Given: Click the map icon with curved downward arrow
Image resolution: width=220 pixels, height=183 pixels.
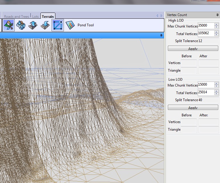Looking at the screenshot, I should point(45,25).
